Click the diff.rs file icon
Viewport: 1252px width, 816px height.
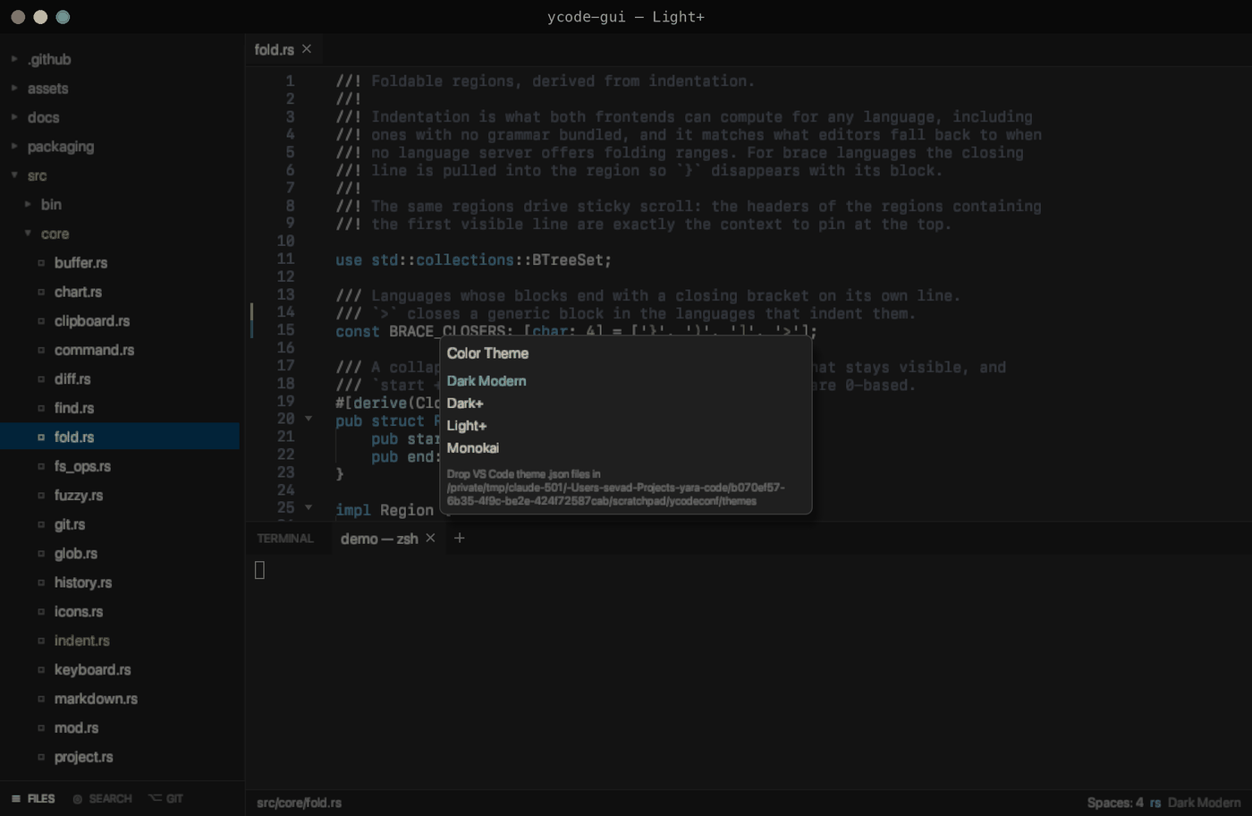[41, 378]
